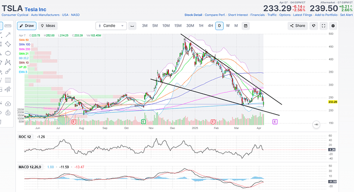Toggle the Draw mode button
Viewport: 354px width, 192px height.
tap(27, 26)
